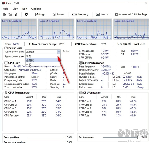This screenshot has height=143, width=149.
Task: Click the CPU Utilization gauge icon
Action: (81, 92)
